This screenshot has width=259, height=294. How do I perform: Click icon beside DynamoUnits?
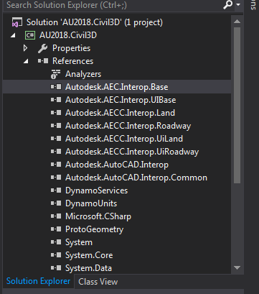pyautogui.click(x=56, y=203)
